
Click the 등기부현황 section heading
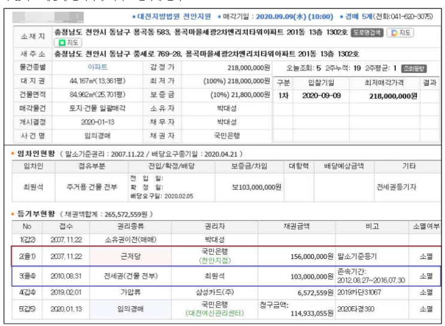[x=36, y=214]
